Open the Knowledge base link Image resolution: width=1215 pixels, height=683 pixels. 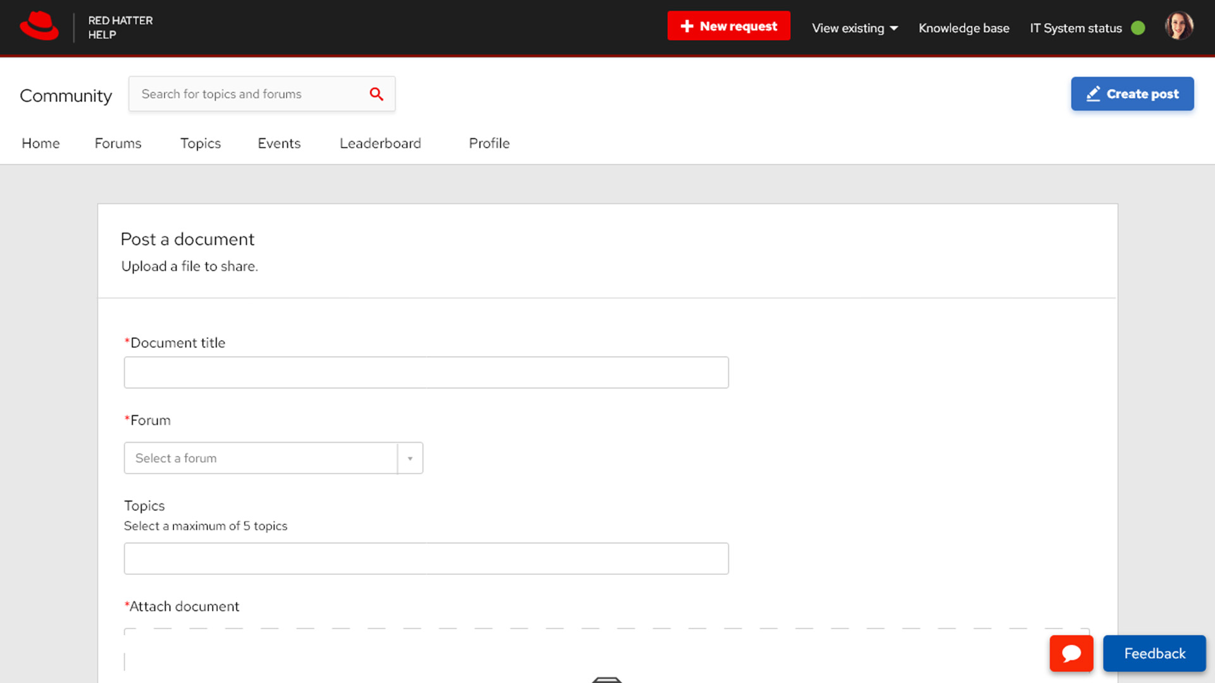(x=964, y=28)
